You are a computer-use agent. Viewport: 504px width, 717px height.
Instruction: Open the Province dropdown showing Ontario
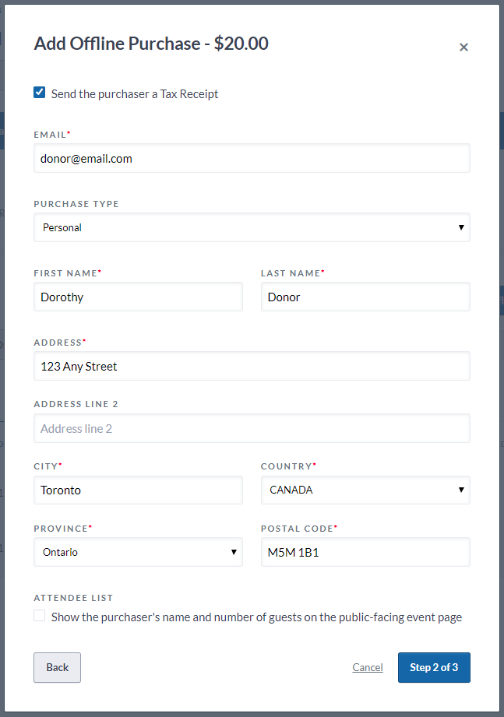138,552
